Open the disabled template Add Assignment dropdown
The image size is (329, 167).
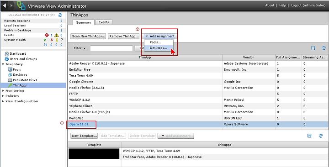(x=176, y=136)
